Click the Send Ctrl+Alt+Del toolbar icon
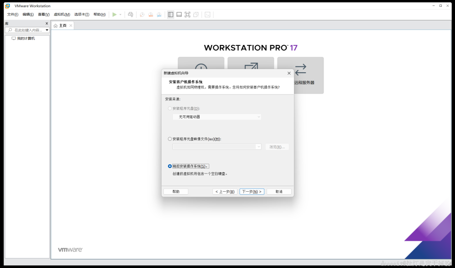 coord(131,15)
